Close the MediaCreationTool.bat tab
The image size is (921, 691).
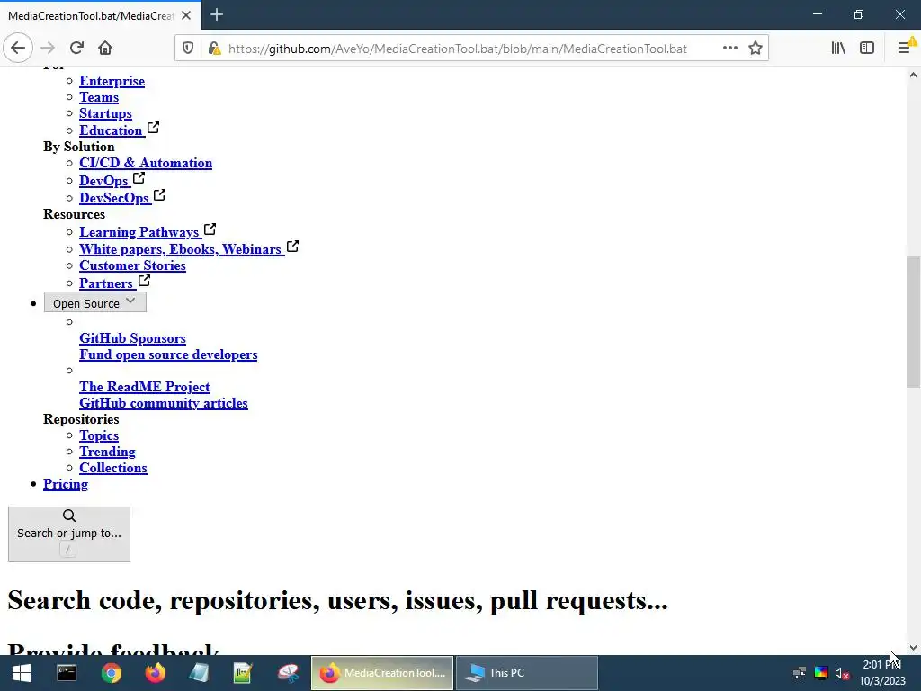(186, 15)
